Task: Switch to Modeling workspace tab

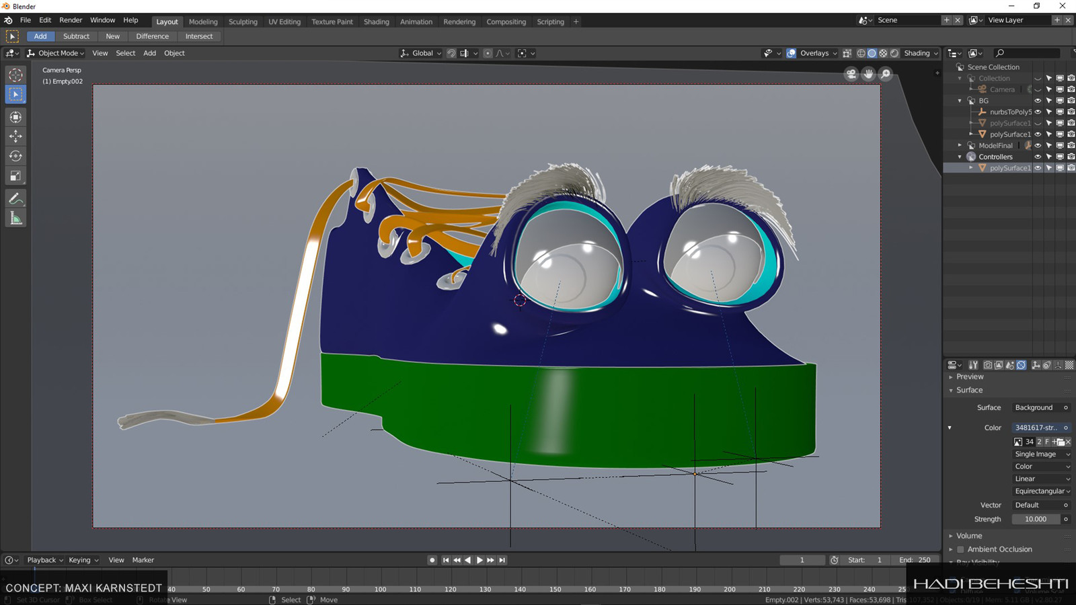Action: (x=203, y=22)
